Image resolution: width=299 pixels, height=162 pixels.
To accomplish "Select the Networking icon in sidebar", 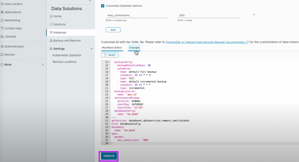I will click(x=2, y=20).
